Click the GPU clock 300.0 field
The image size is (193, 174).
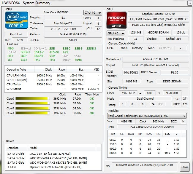pos(124,48)
